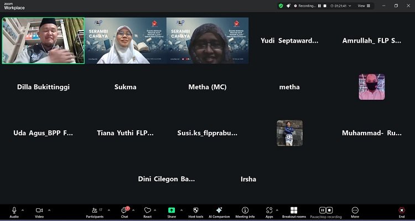Click the stone wall profile picture
Screen dimensions: 415x221
289,133
